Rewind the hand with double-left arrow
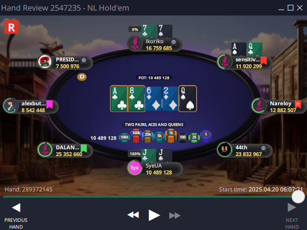 133,215
